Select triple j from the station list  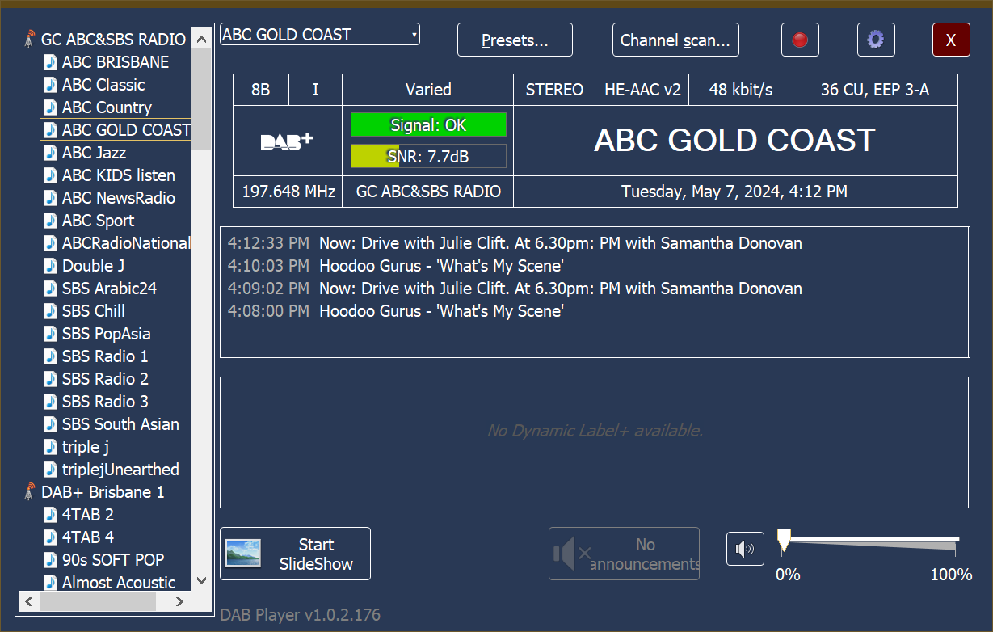(x=86, y=446)
